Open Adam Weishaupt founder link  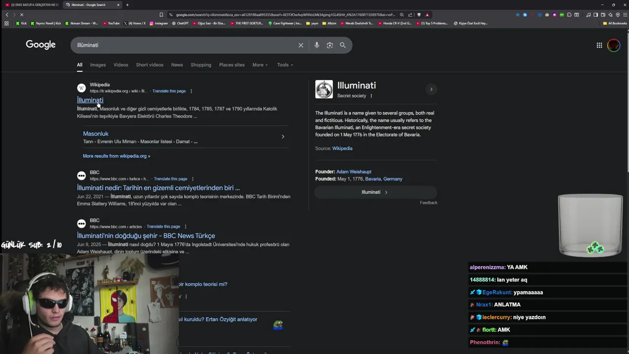point(354,172)
